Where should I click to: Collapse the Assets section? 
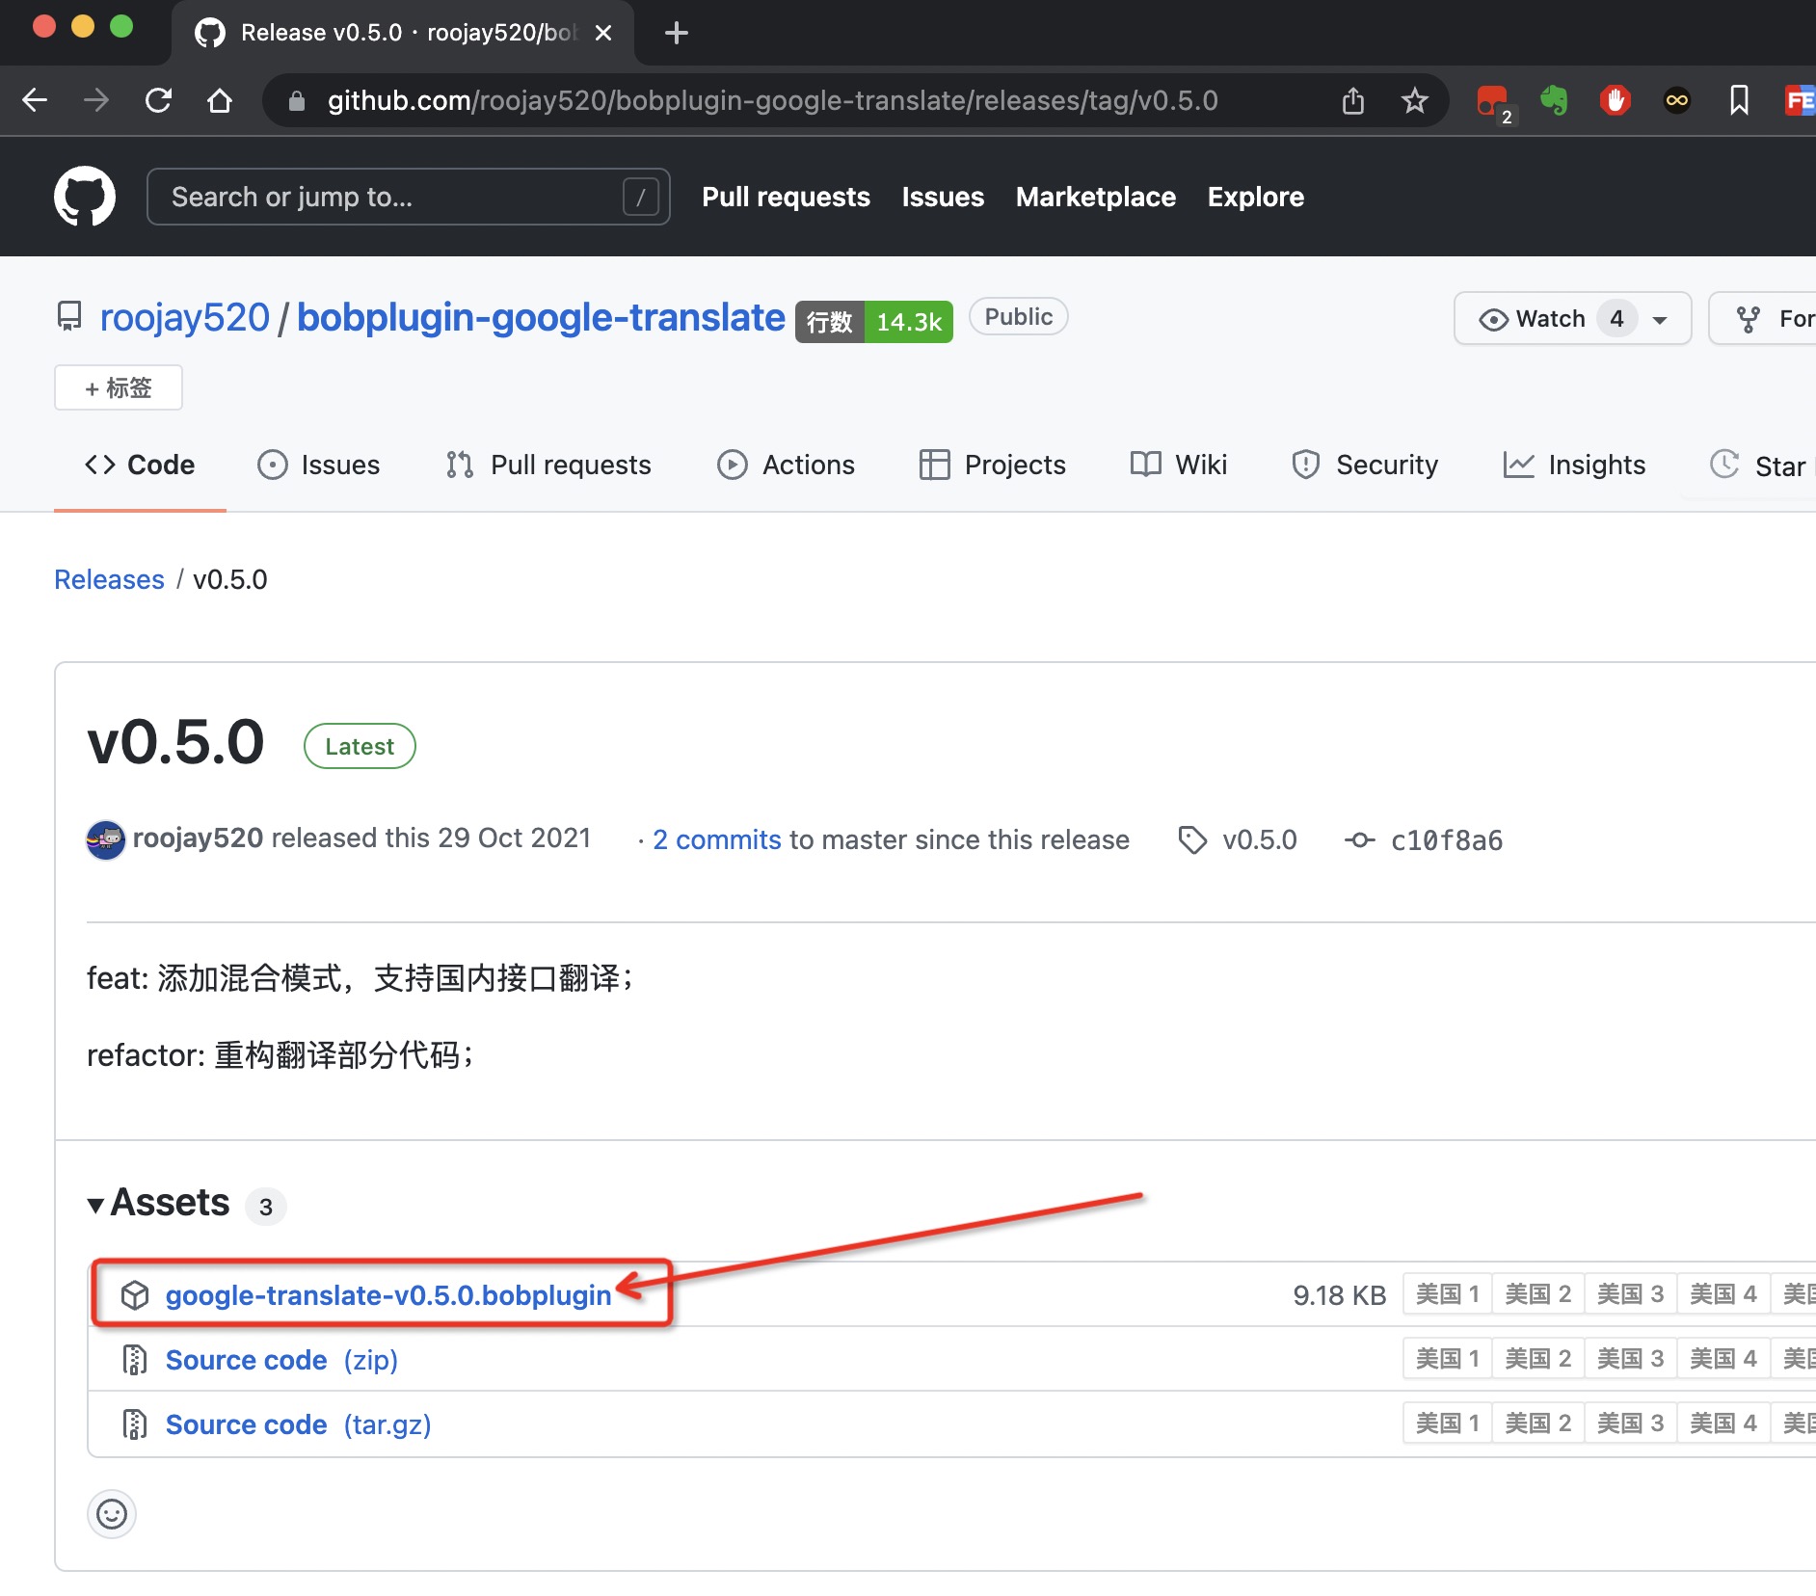click(x=160, y=1203)
